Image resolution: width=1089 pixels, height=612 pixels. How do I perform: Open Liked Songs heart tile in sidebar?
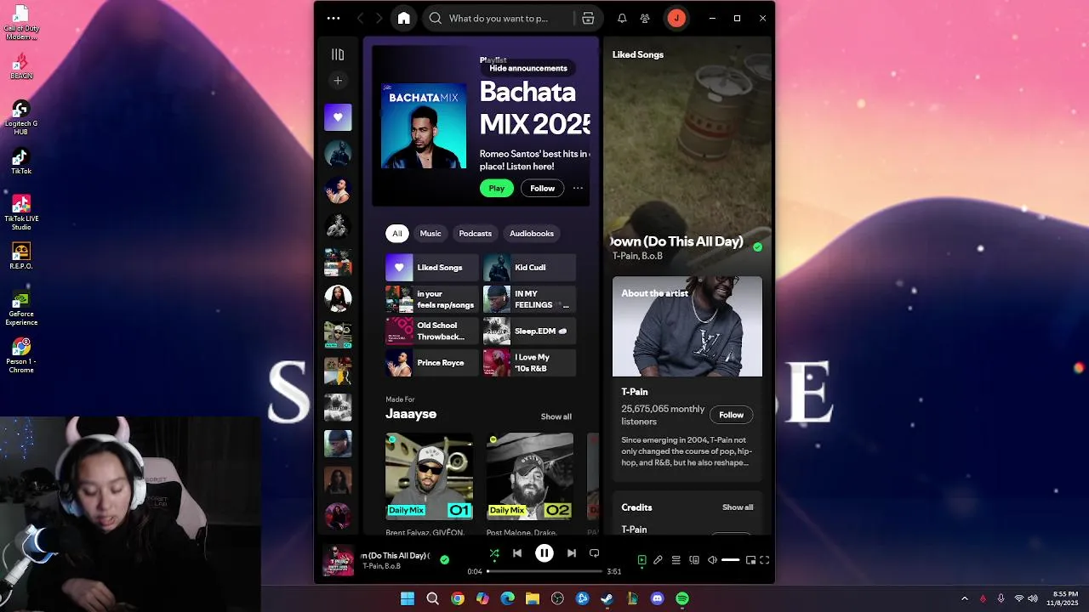(338, 117)
